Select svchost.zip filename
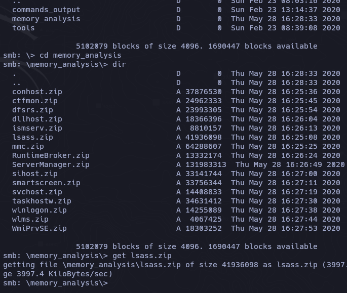Screen dimensions: 347x293 point(37,192)
